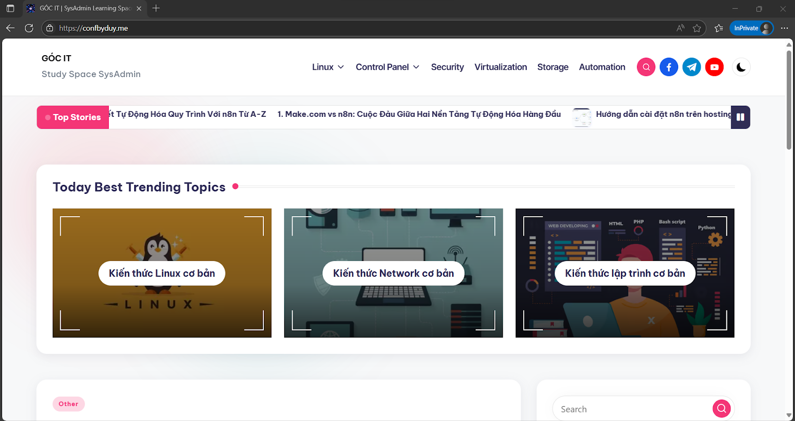The height and width of the screenshot is (421, 795).
Task: Add this page to favorites star
Action: pos(697,28)
